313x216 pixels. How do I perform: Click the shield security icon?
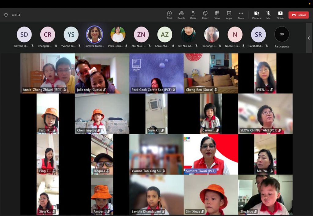pos(6,15)
